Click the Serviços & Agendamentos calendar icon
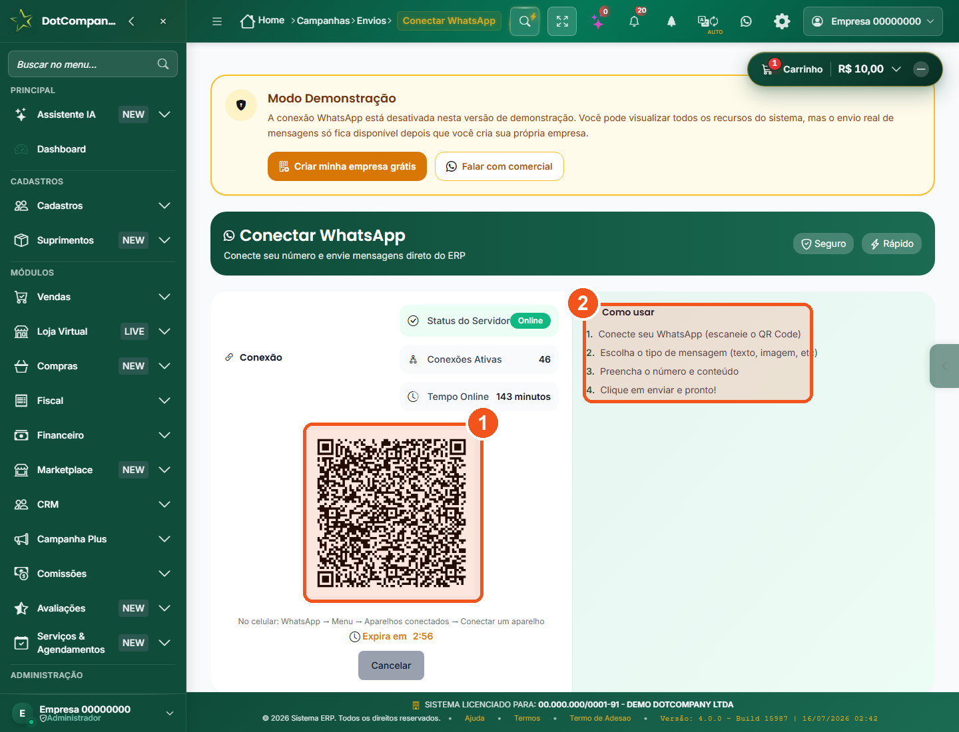 click(x=21, y=643)
